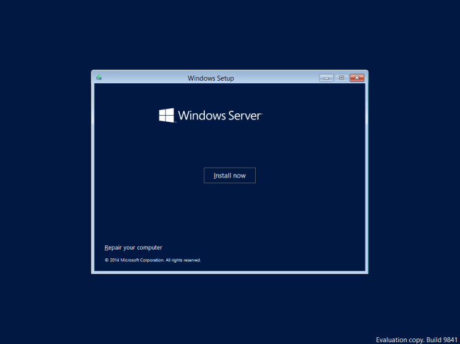The image size is (460, 344).
Task: Minimize the Windows Setup window
Action: (326, 78)
